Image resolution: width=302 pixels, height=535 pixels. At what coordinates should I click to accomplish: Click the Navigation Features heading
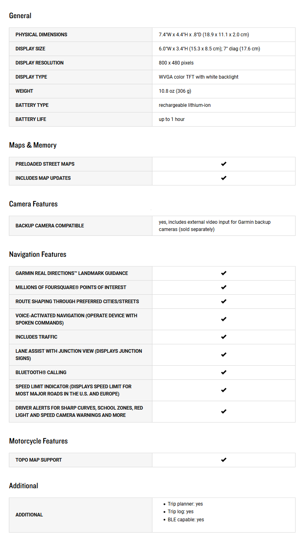[37, 254]
